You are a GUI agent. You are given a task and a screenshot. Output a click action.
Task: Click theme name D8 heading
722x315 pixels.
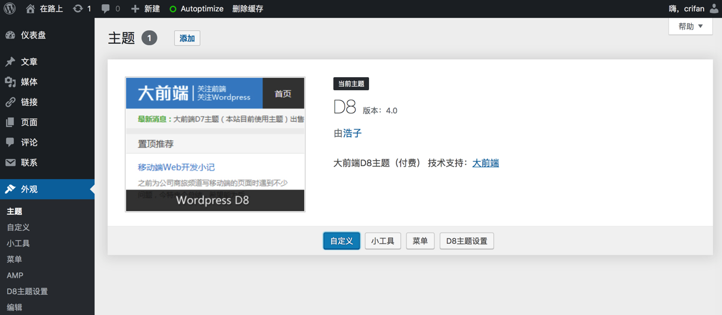point(345,107)
